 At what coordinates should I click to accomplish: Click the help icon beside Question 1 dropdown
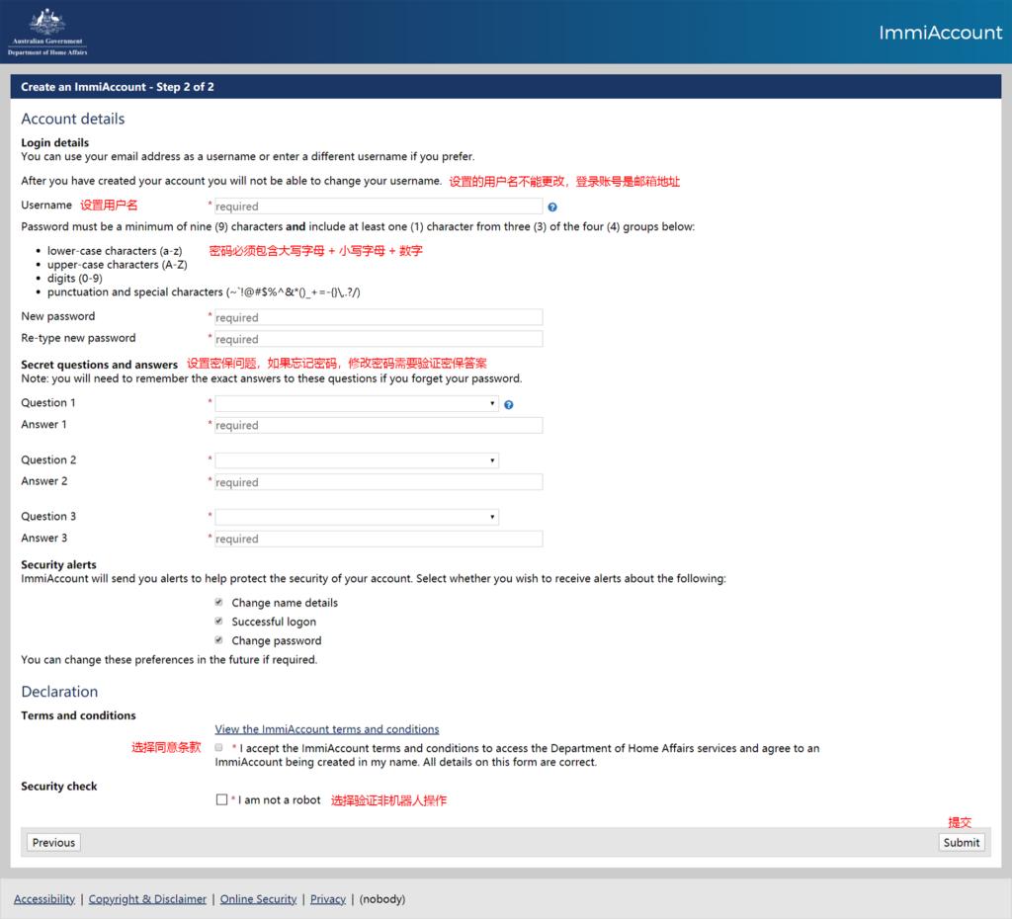(x=509, y=404)
